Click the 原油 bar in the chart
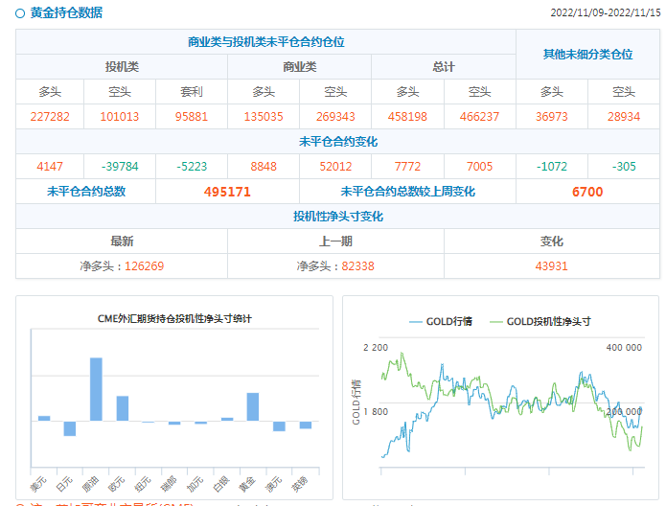The width and height of the screenshot is (666, 506). point(96,389)
